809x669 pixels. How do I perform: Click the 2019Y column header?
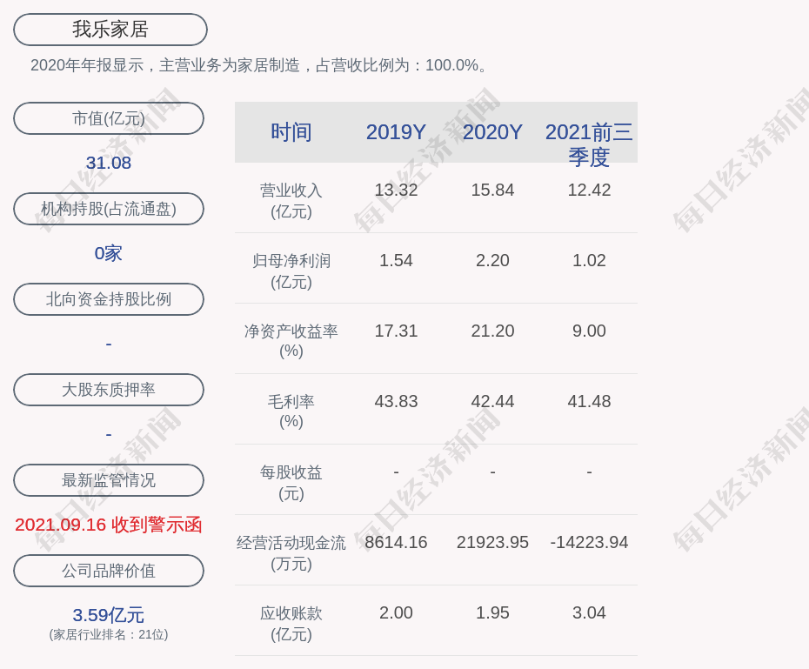click(x=397, y=132)
